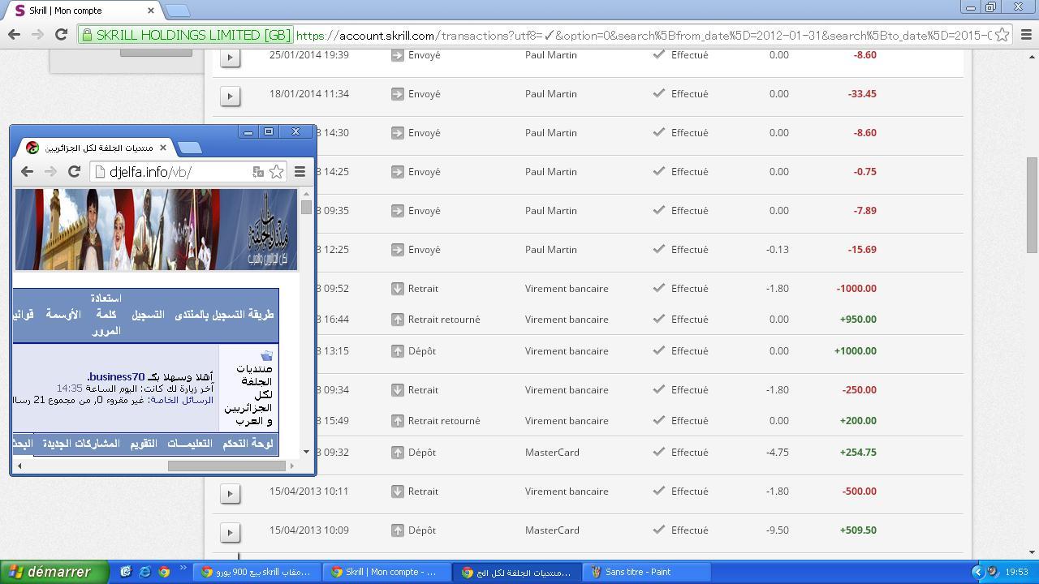Reload the djelfa.info page
The height and width of the screenshot is (584, 1039).
tap(74, 171)
